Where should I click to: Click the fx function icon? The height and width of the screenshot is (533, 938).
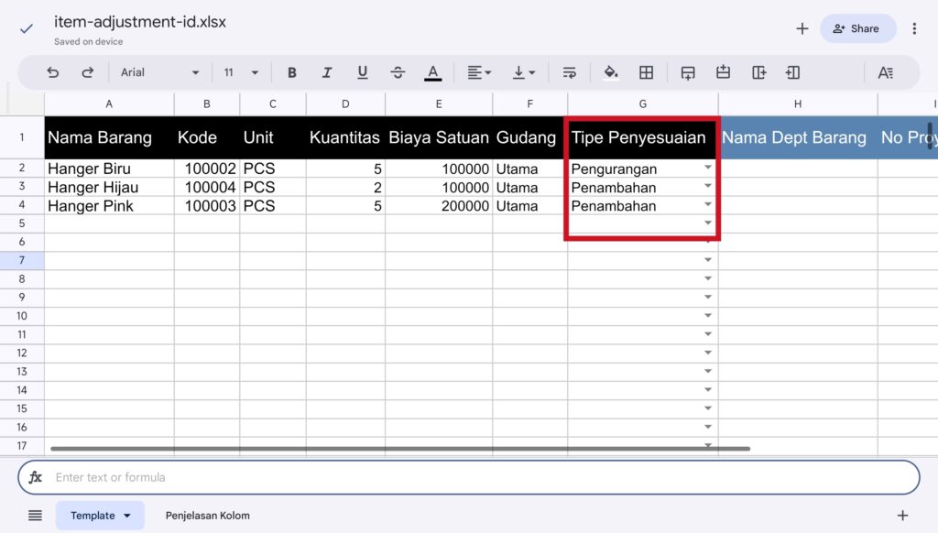36,477
